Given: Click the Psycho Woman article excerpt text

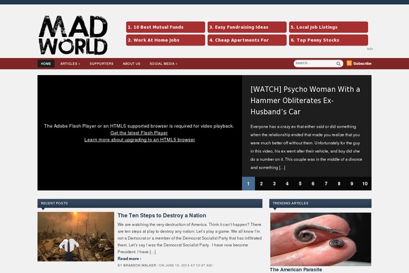Looking at the screenshot, I should tap(306, 147).
